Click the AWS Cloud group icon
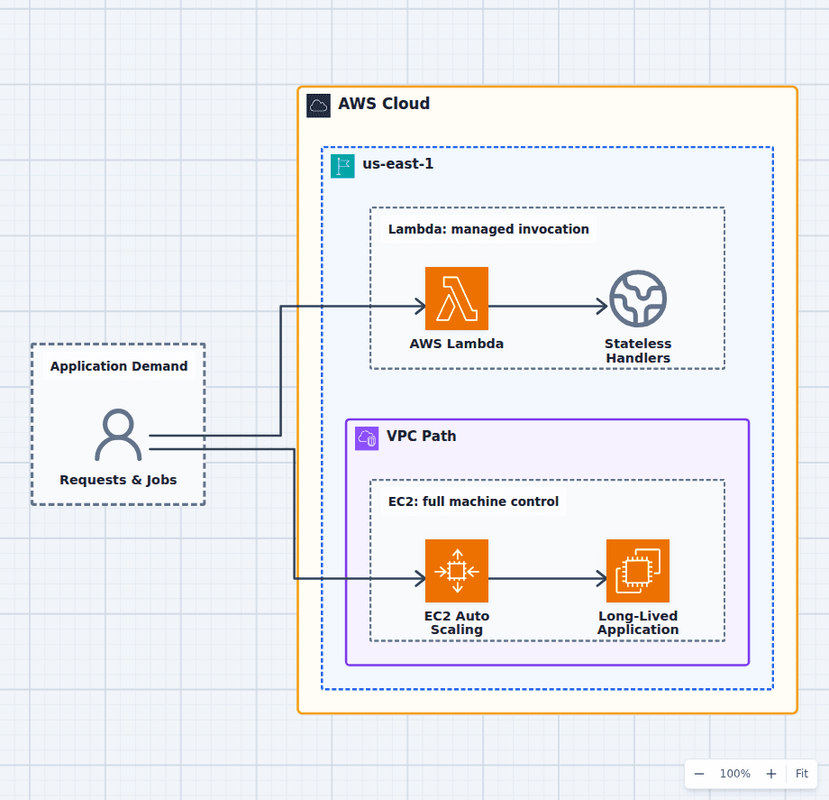 (319, 106)
